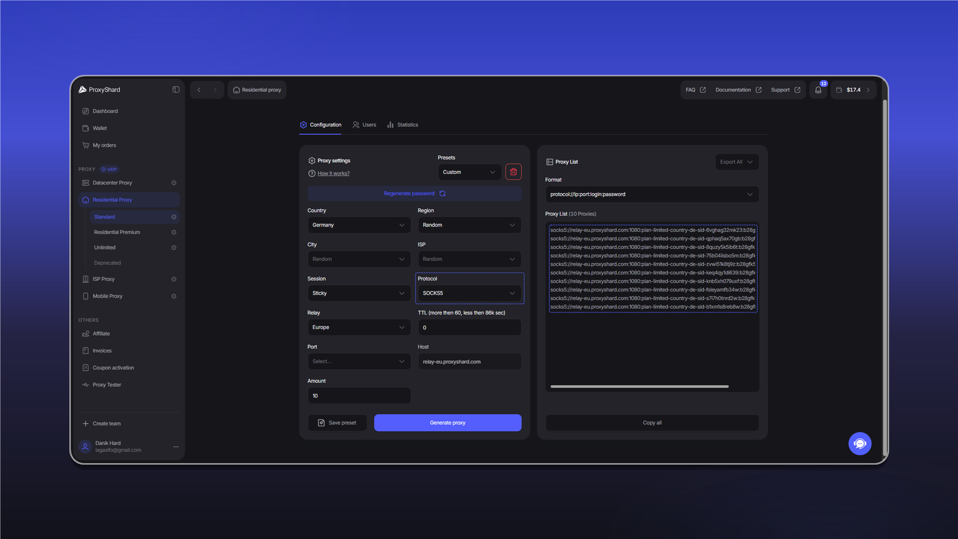
Task: Open the live chat bubble
Action: (x=860, y=443)
